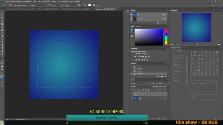The height and width of the screenshot is (125, 223).
Task: Toggle text orientation in options bar
Action: pos(10,5)
